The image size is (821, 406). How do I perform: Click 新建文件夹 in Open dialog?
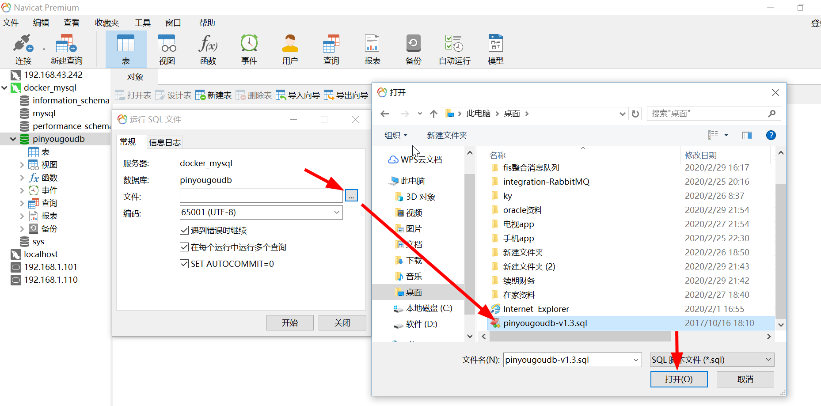[x=447, y=135]
